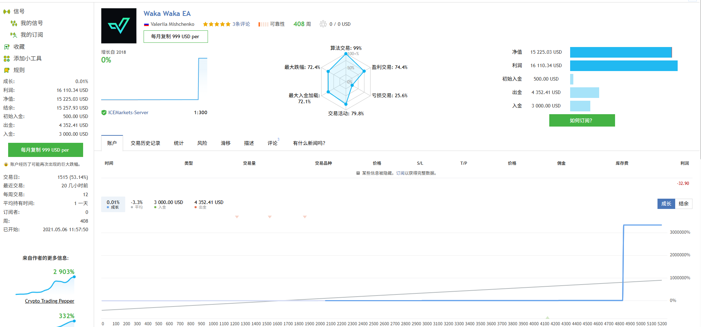Open the Trading History (交易历史记录) tab
This screenshot has height=327, width=701.
tap(145, 143)
